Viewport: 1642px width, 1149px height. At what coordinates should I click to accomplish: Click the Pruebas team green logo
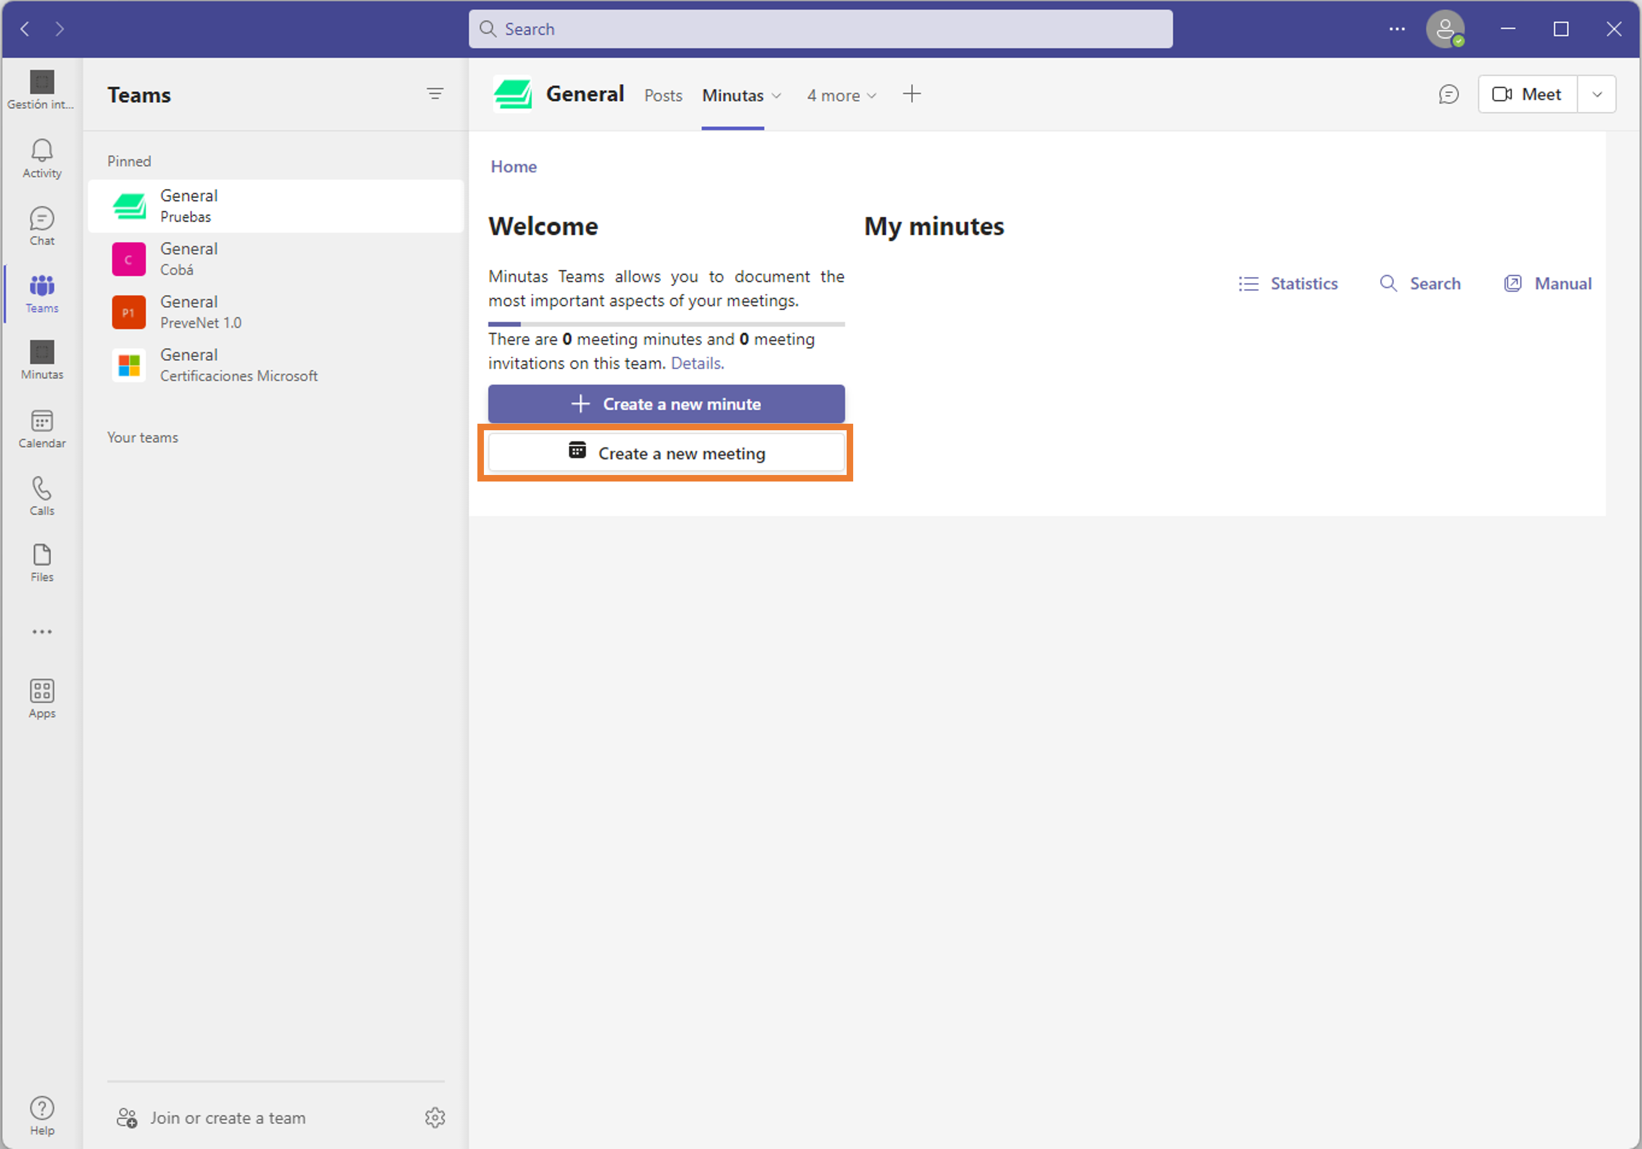click(129, 206)
